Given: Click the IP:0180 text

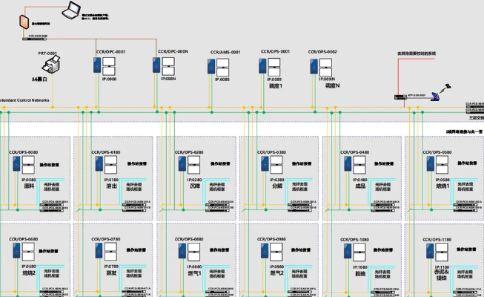Looking at the screenshot, I should (111, 180).
